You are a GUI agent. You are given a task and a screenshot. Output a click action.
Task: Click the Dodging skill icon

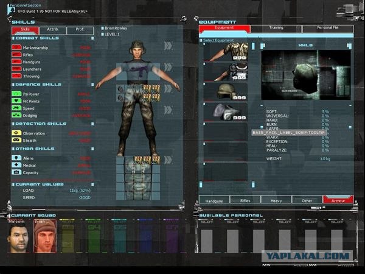[16, 115]
